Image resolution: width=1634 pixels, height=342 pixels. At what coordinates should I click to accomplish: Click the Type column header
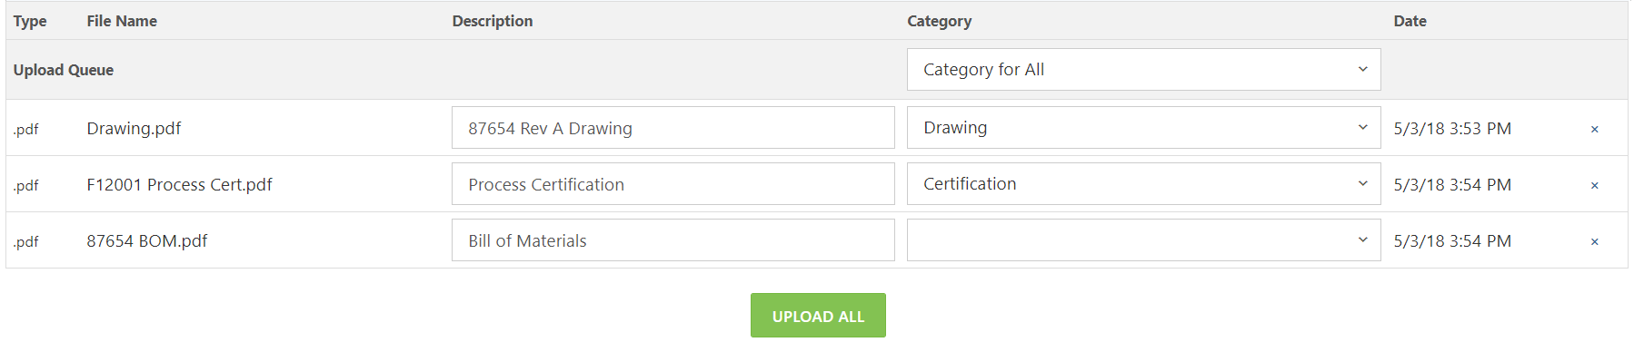tap(30, 21)
